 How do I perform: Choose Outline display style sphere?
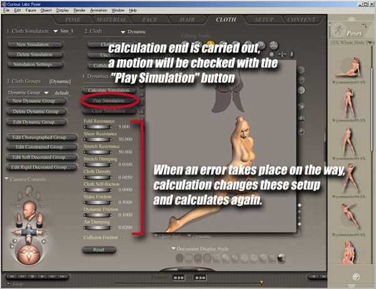tap(189, 258)
